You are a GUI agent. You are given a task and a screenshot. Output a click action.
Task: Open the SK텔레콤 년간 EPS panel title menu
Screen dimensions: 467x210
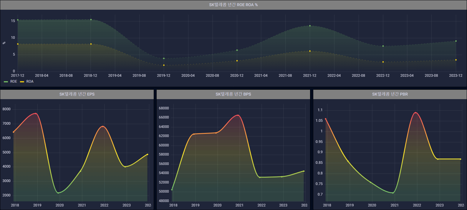coord(77,94)
